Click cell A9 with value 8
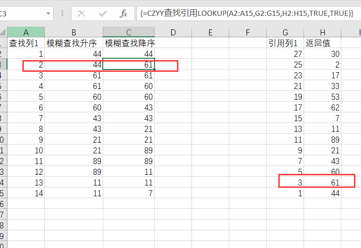 26,129
